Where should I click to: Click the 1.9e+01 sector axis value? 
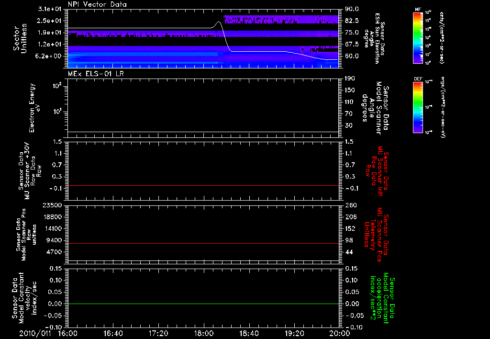click(50, 33)
